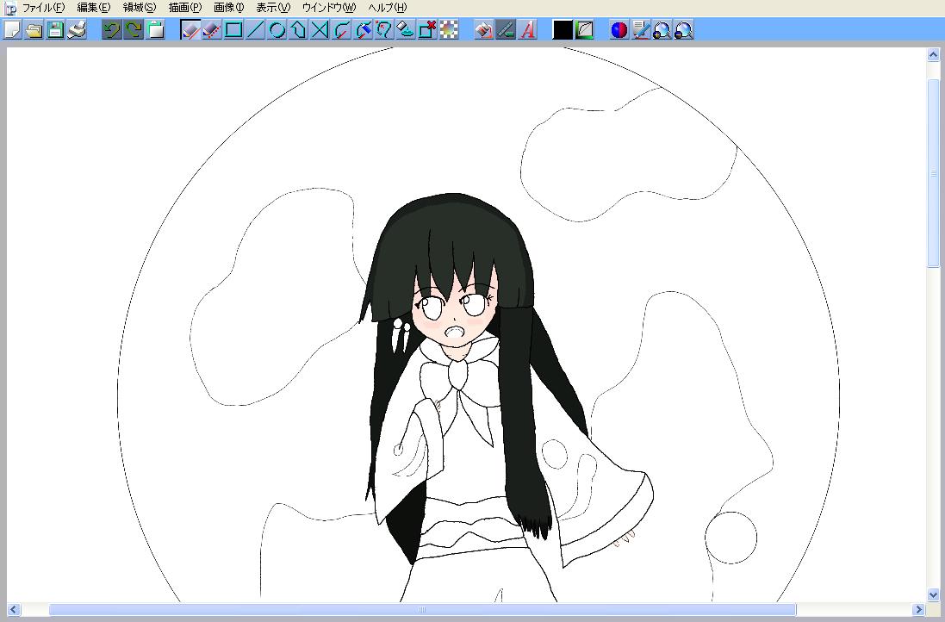Screen dimensions: 945x622
Task: Select the red text A tool
Action: tap(527, 29)
